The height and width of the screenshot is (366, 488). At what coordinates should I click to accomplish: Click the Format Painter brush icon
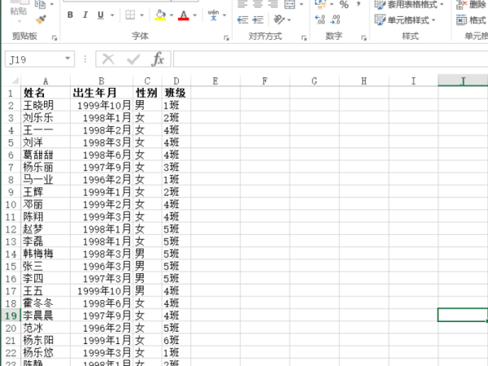pos(41,18)
